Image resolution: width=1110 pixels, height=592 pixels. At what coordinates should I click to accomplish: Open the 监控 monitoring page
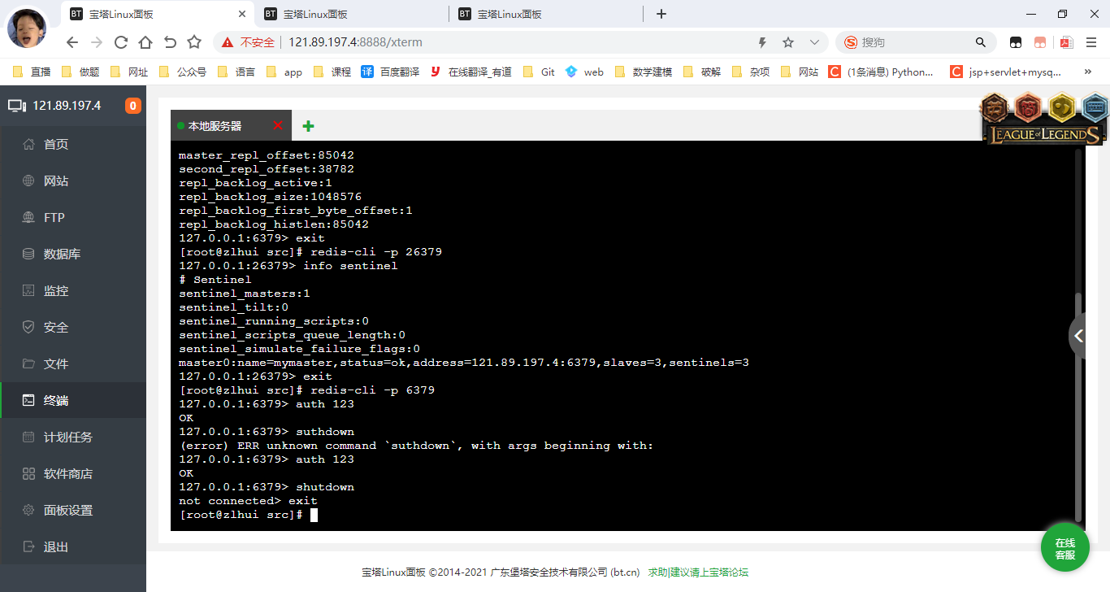(55, 291)
